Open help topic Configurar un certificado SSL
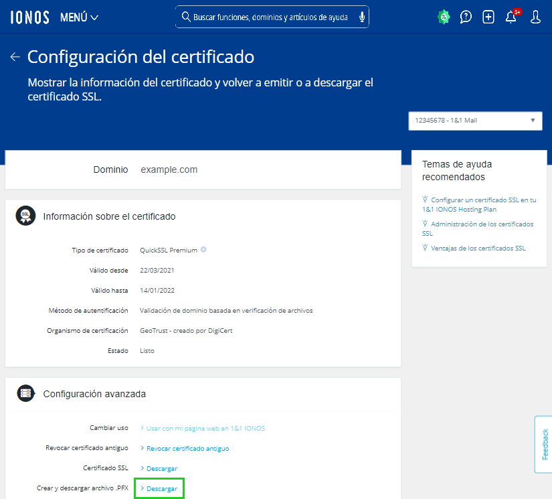552x499 pixels. point(479,205)
